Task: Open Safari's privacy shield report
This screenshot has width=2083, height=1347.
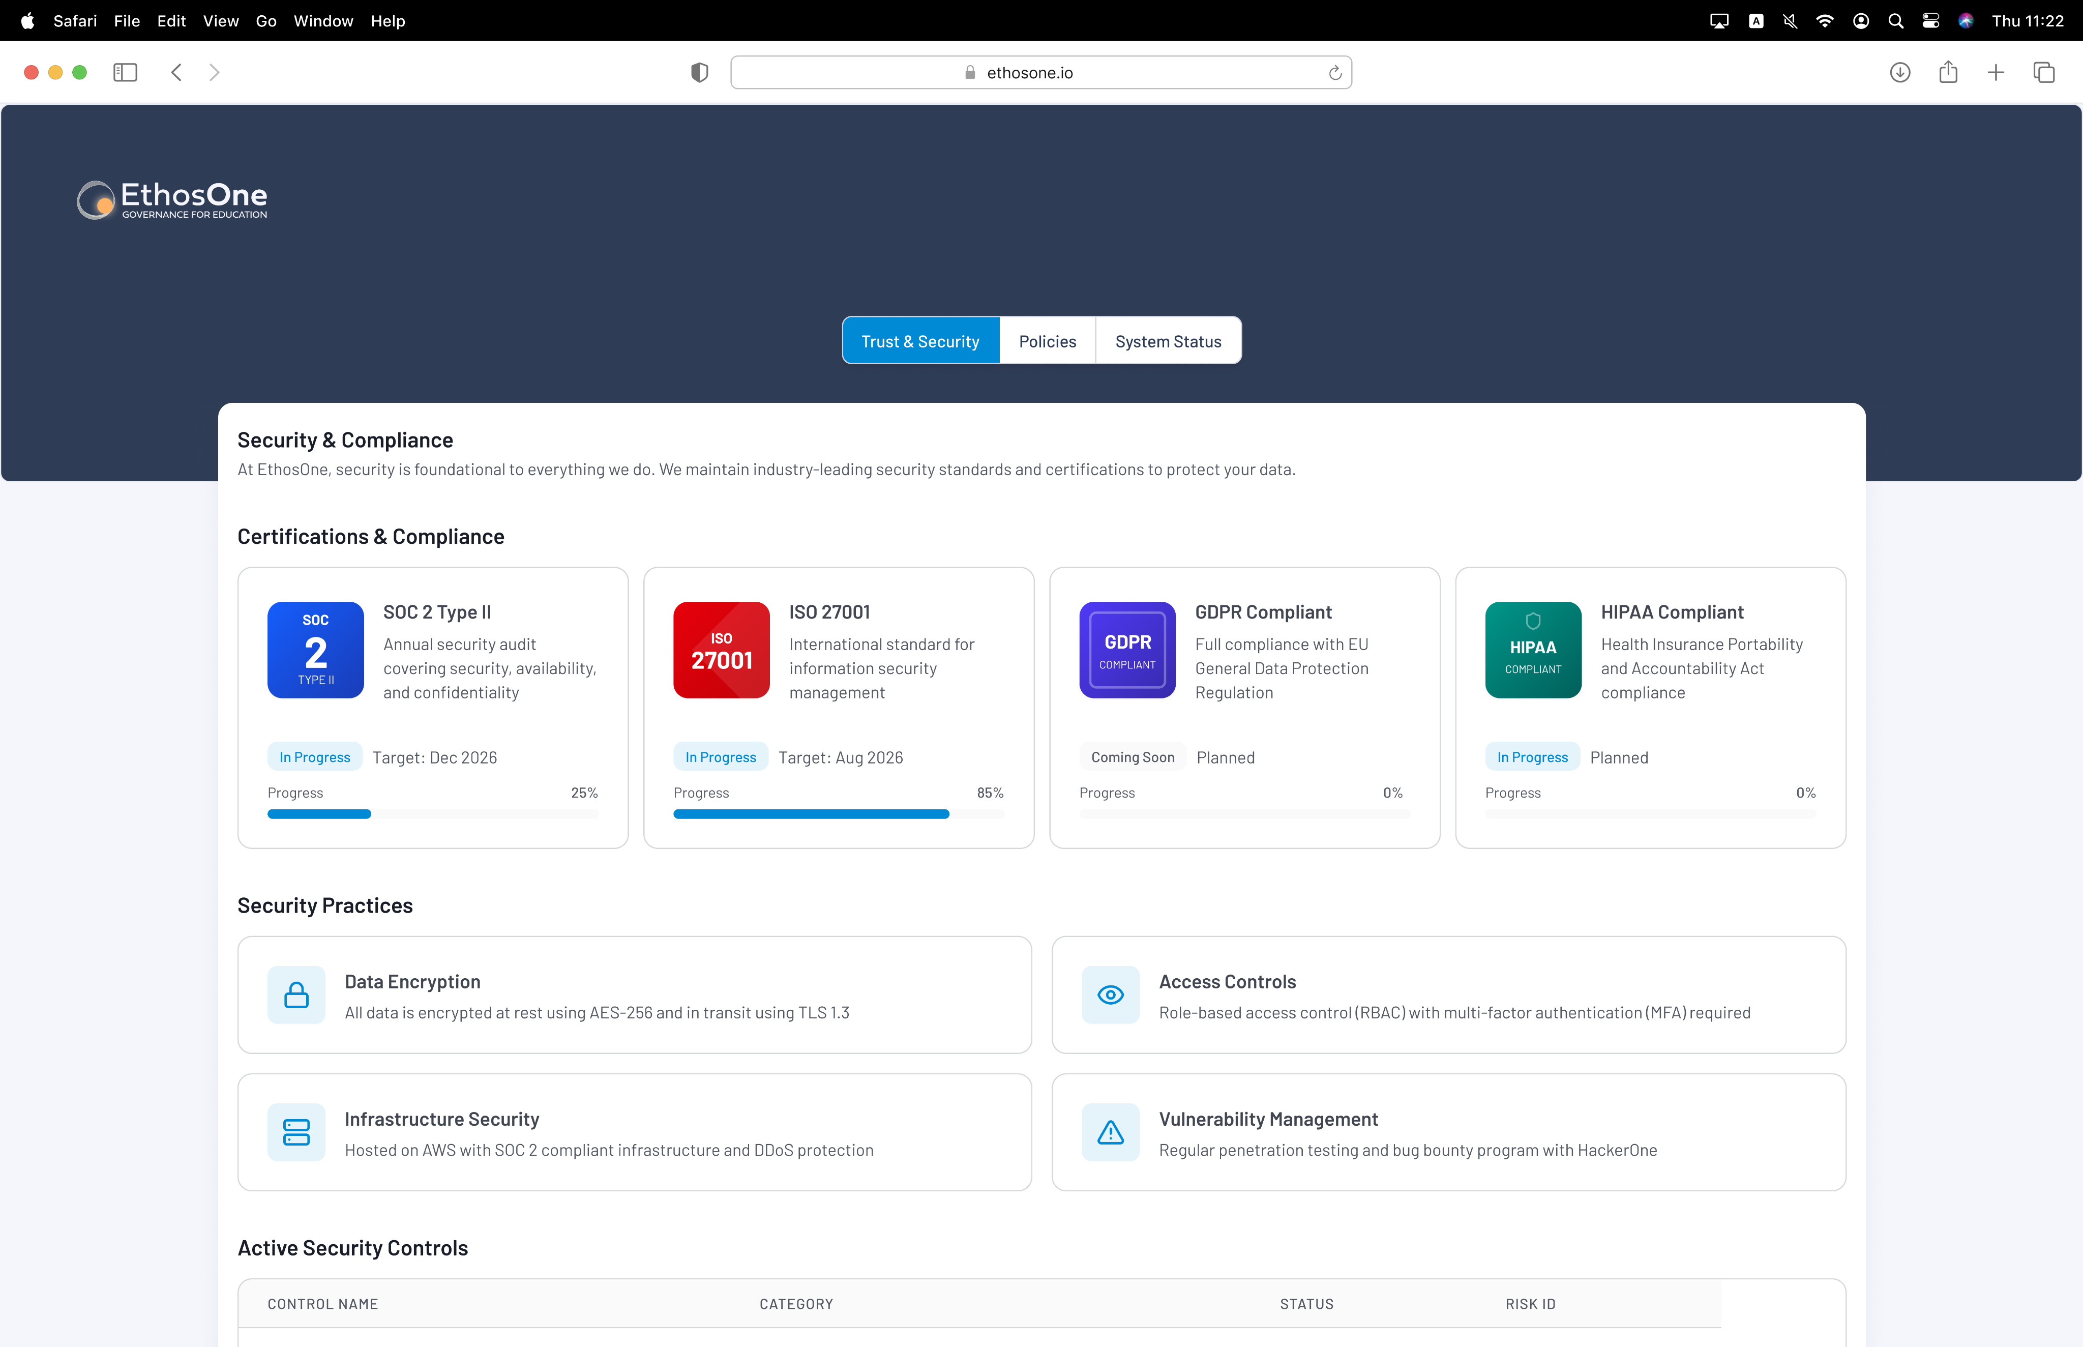Action: click(700, 73)
